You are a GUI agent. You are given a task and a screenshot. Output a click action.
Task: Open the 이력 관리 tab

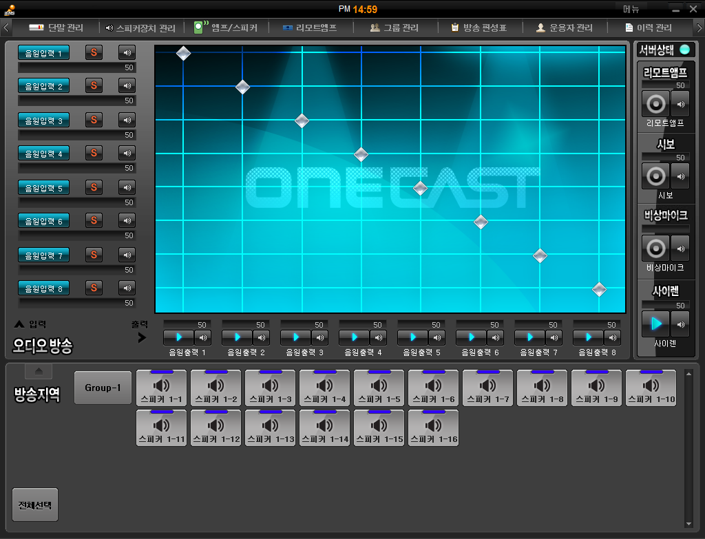click(x=649, y=28)
